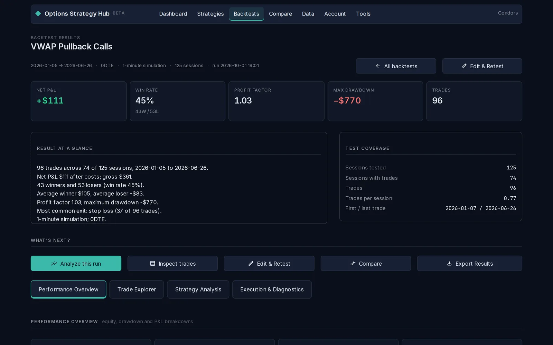Image resolution: width=553 pixels, height=345 pixels.
Task: Click the teal diamond logo icon
Action: click(x=38, y=13)
